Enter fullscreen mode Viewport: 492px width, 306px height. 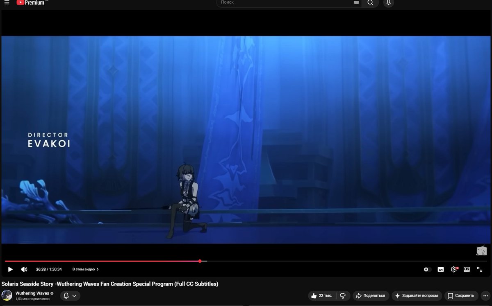[x=480, y=269]
